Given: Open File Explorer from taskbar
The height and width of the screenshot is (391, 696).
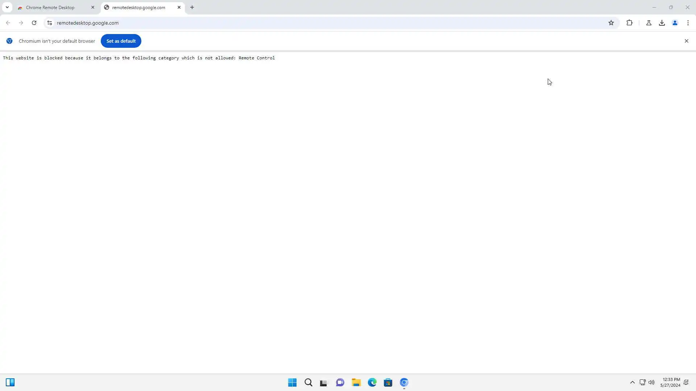Looking at the screenshot, I should (356, 382).
